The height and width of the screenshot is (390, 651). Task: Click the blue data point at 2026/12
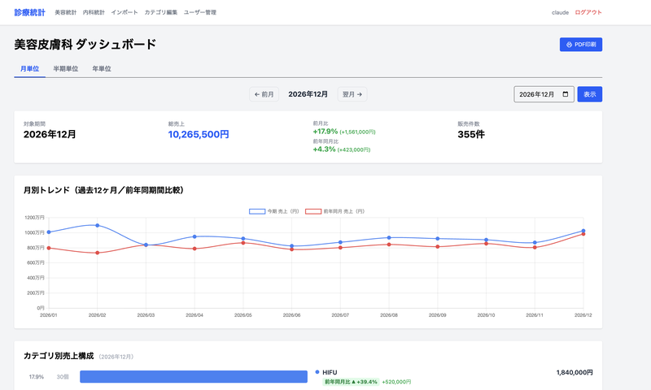(x=583, y=231)
